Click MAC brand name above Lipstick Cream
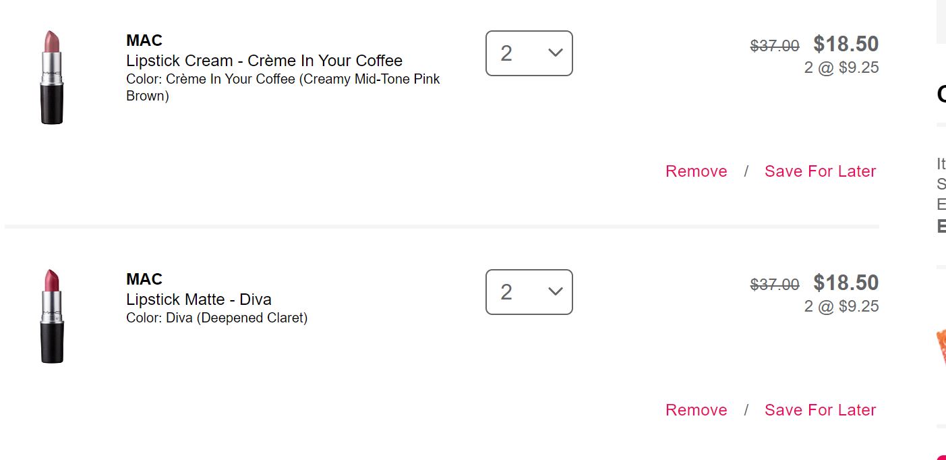The height and width of the screenshot is (460, 946). (144, 40)
